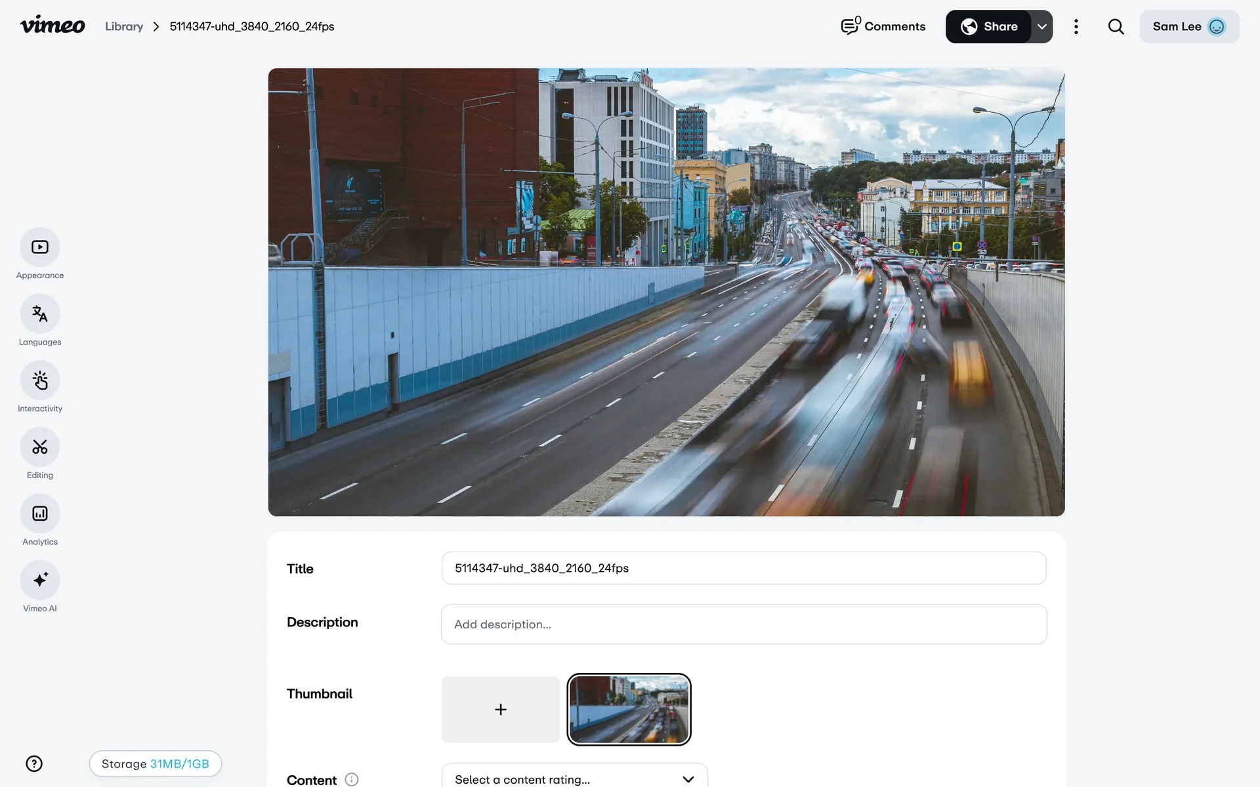Click the Share button
1260x787 pixels.
(988, 27)
